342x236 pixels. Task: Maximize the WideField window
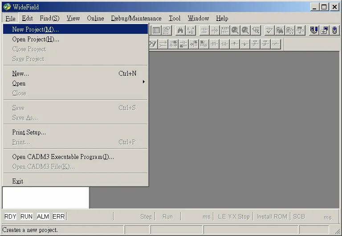pyautogui.click(x=324, y=7)
